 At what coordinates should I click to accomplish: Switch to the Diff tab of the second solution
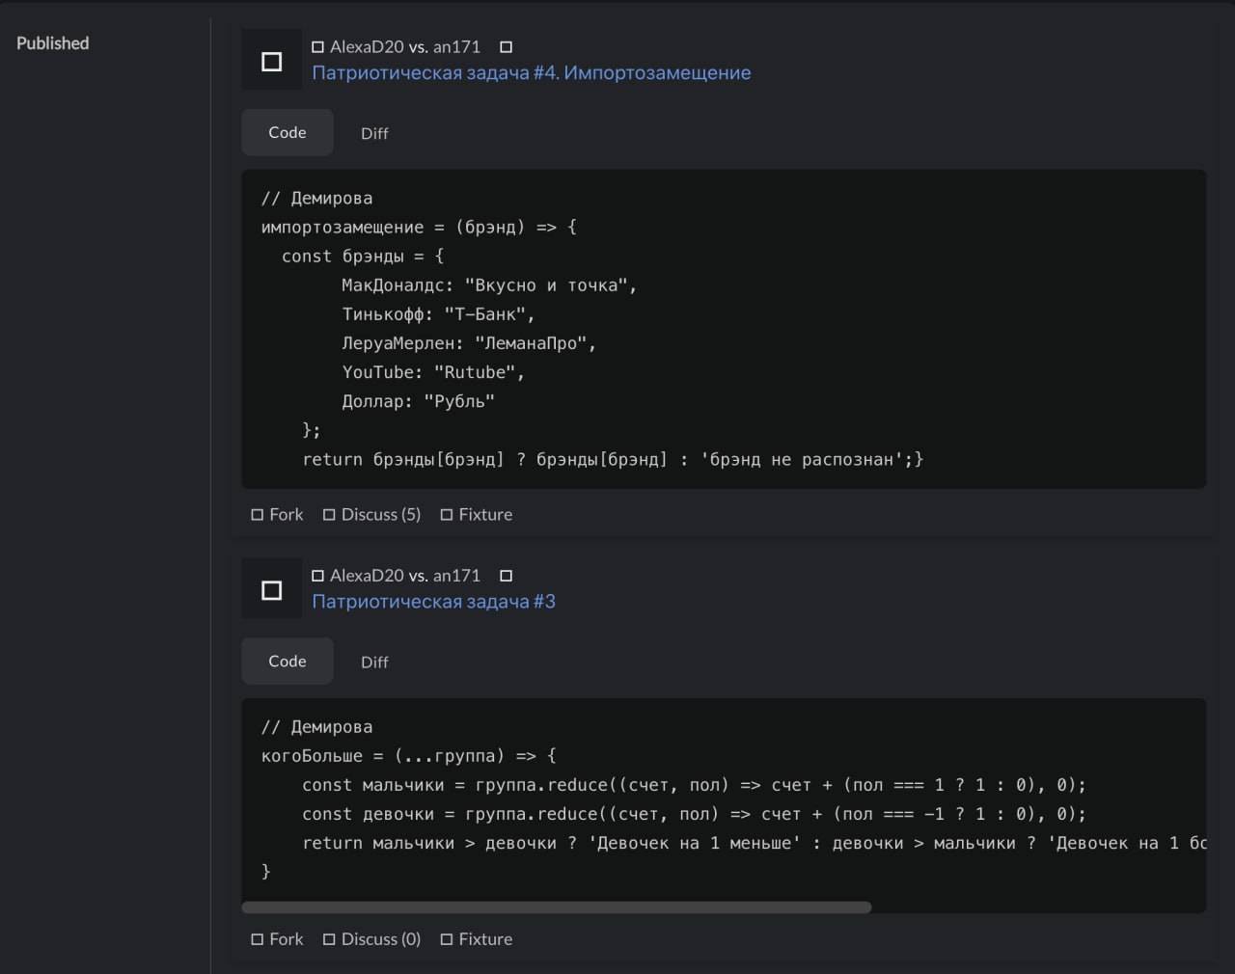tap(374, 662)
